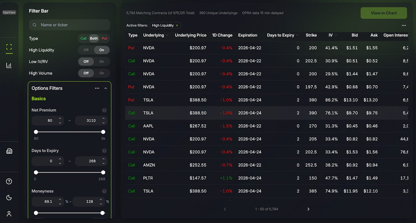Image resolution: width=416 pixels, height=223 pixels.
Task: Open table three-dot options menu
Action: pyautogui.click(x=404, y=25)
